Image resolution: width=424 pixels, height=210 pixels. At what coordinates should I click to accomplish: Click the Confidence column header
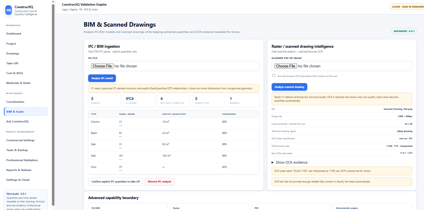pos(229,114)
